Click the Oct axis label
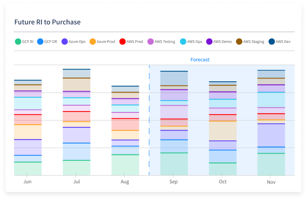307x200 pixels. pos(222,181)
